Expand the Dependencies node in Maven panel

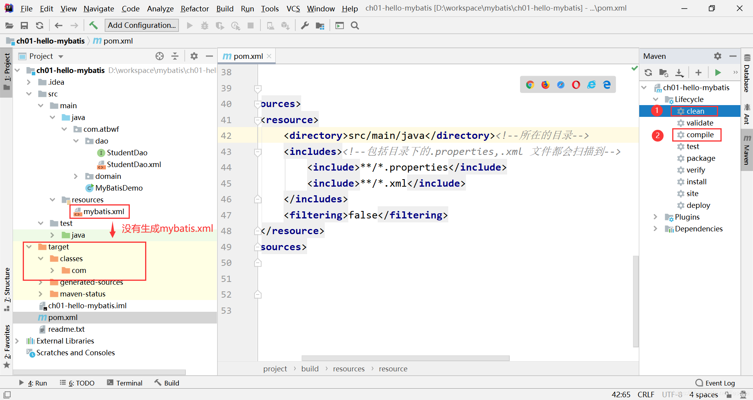pos(655,229)
